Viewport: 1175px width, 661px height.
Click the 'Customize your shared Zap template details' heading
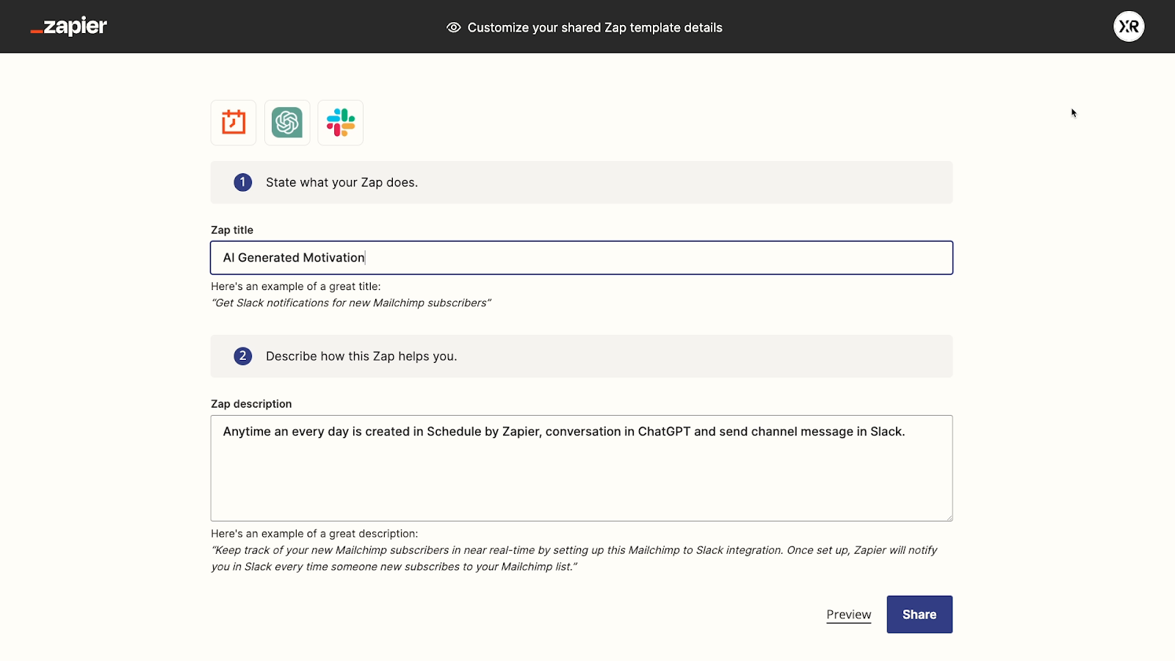(x=595, y=28)
